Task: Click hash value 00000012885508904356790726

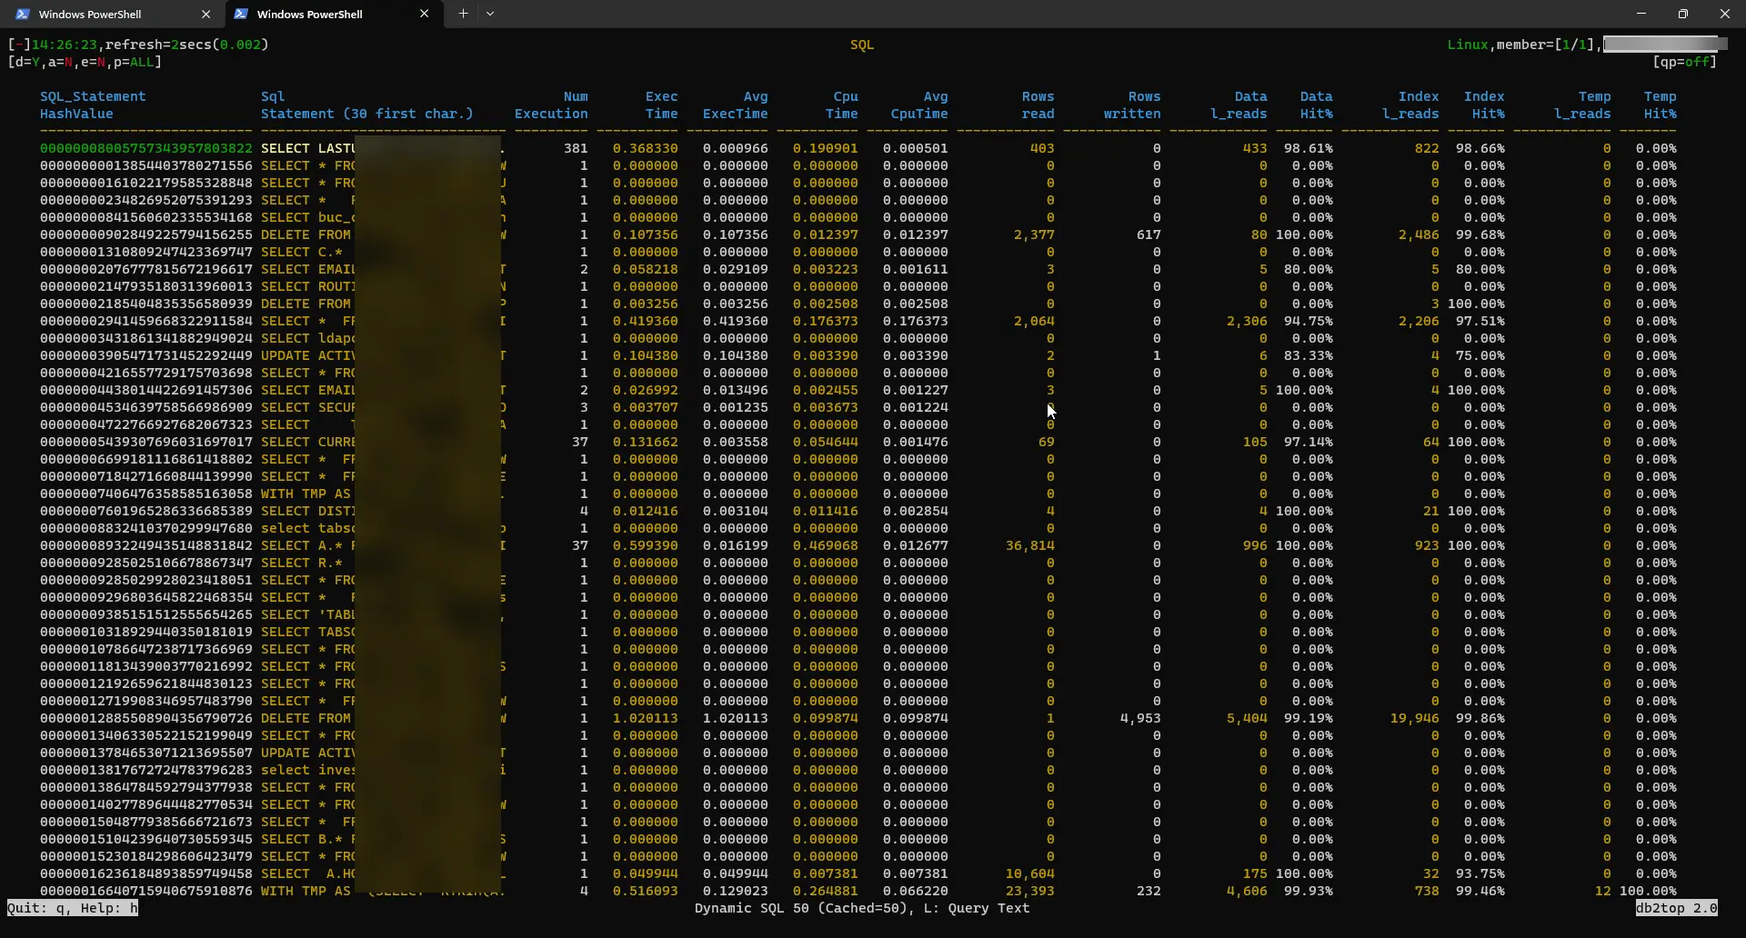Action: pos(146,718)
